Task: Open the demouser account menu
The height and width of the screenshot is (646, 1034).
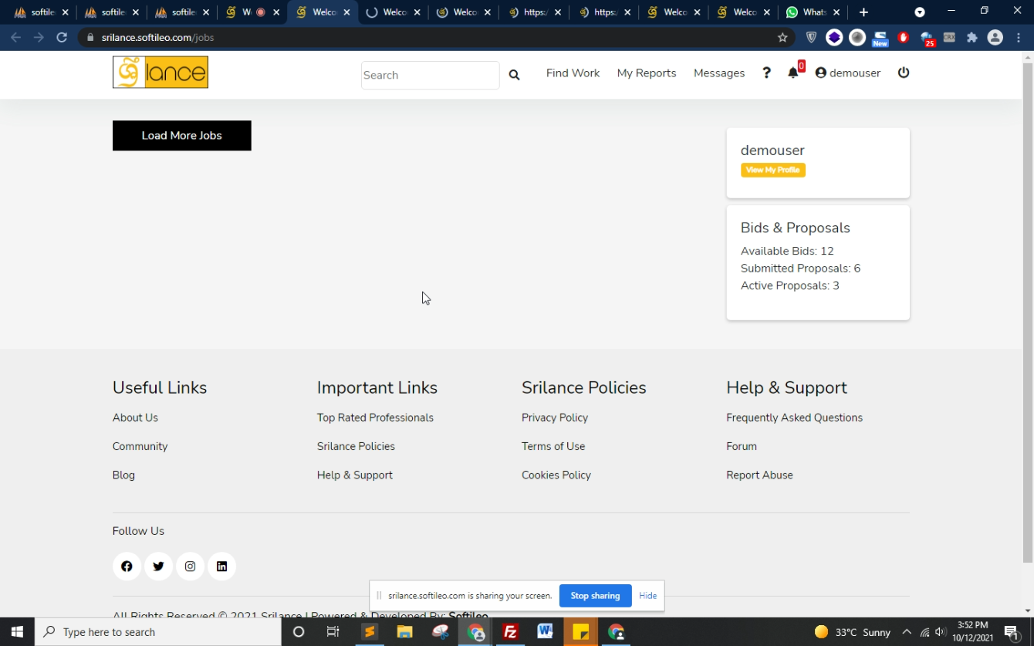Action: [847, 73]
